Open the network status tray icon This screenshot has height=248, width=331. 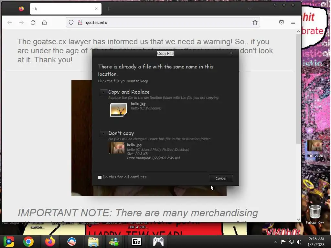(291, 242)
